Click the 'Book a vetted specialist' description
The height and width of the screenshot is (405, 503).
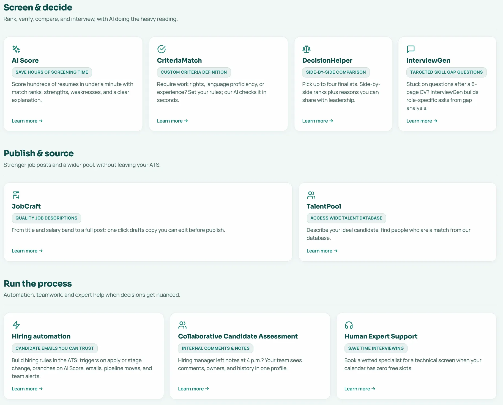coord(413,364)
